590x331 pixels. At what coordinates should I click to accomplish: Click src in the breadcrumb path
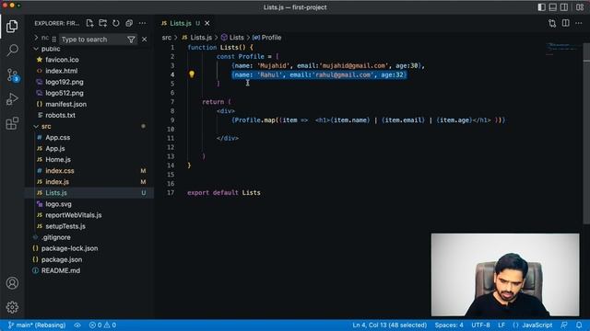pyautogui.click(x=167, y=38)
